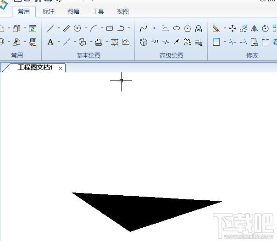Select the Shaft/hole drawing tool
The width and height of the screenshot is (277, 241).
[199, 42]
